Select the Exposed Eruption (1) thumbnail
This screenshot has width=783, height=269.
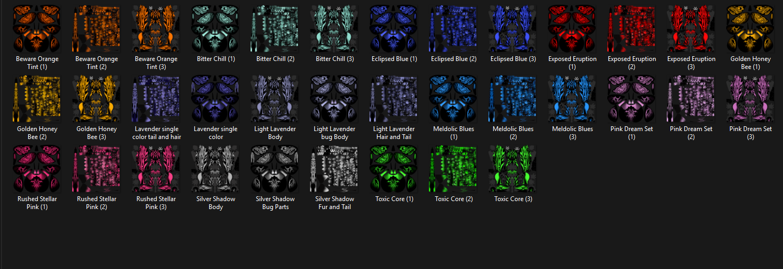tap(572, 29)
